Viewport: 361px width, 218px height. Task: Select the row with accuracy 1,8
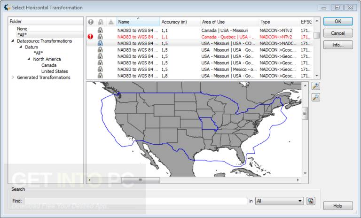pyautogui.click(x=200, y=76)
